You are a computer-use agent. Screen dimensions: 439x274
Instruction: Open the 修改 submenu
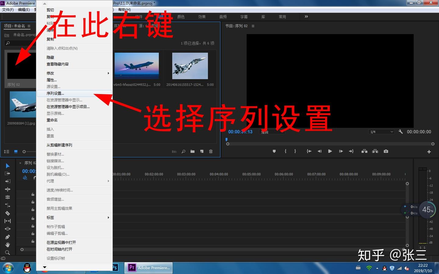tap(74, 73)
